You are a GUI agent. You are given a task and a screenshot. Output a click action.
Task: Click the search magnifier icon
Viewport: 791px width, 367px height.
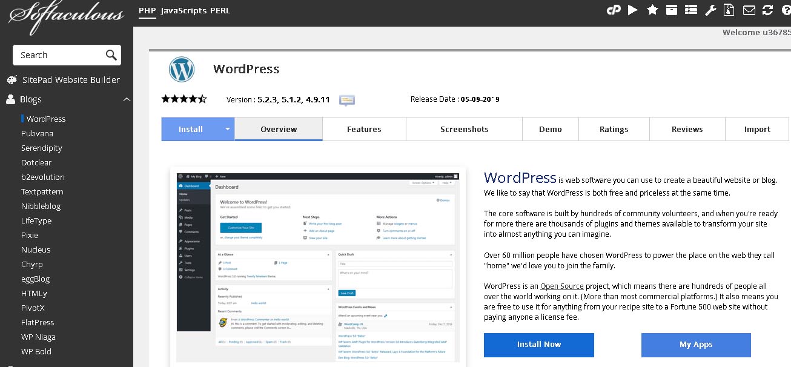pyautogui.click(x=111, y=55)
